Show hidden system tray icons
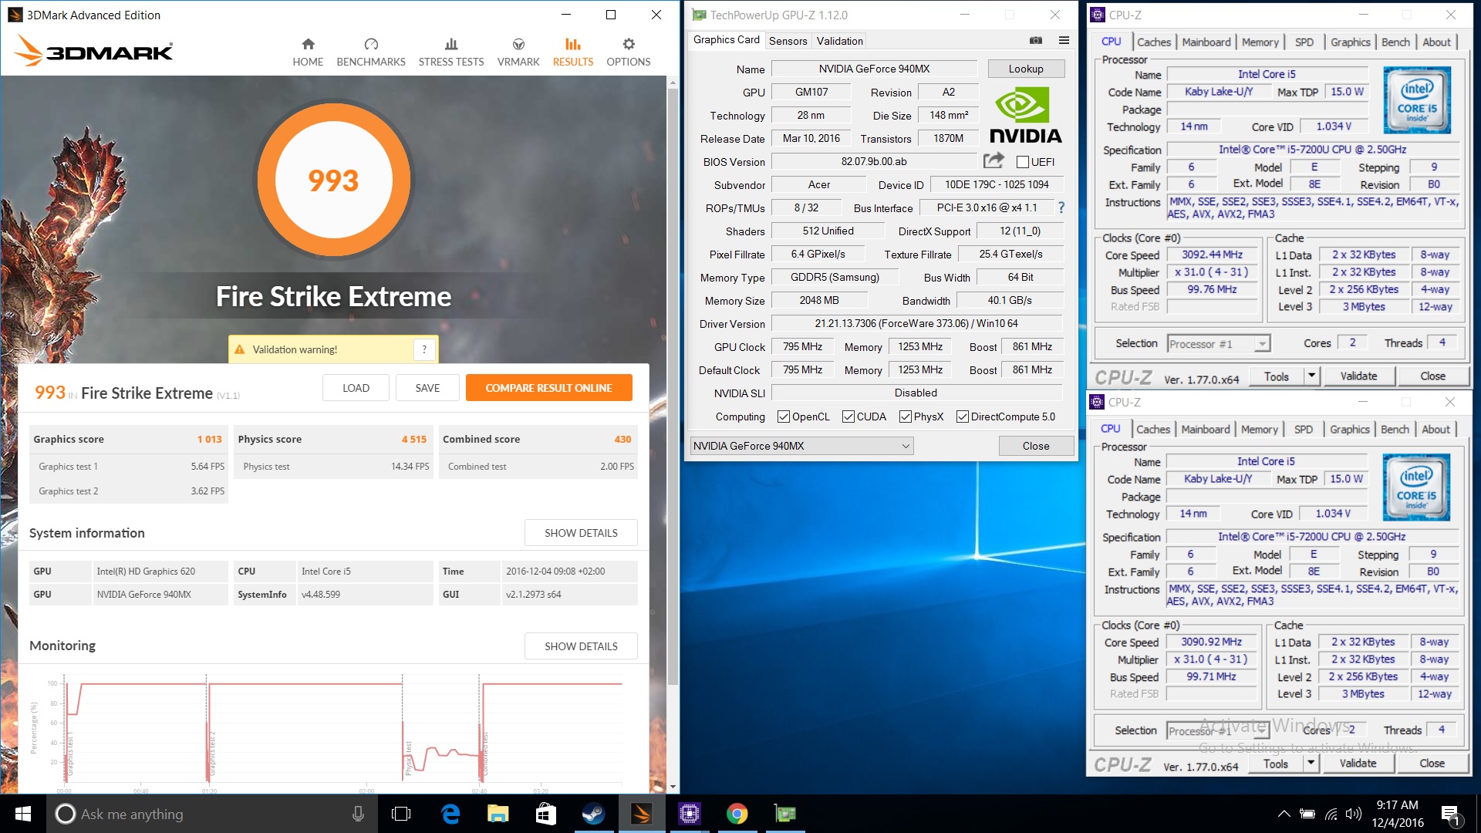1481x833 pixels. [x=1284, y=814]
